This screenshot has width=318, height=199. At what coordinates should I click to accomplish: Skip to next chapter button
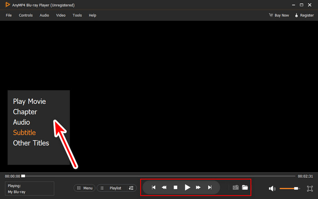click(210, 188)
